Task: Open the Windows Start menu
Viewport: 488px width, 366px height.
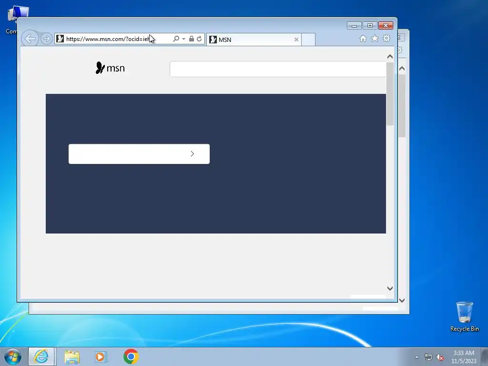Action: (x=13, y=356)
